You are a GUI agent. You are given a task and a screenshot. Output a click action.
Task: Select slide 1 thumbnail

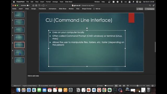tap(19, 15)
